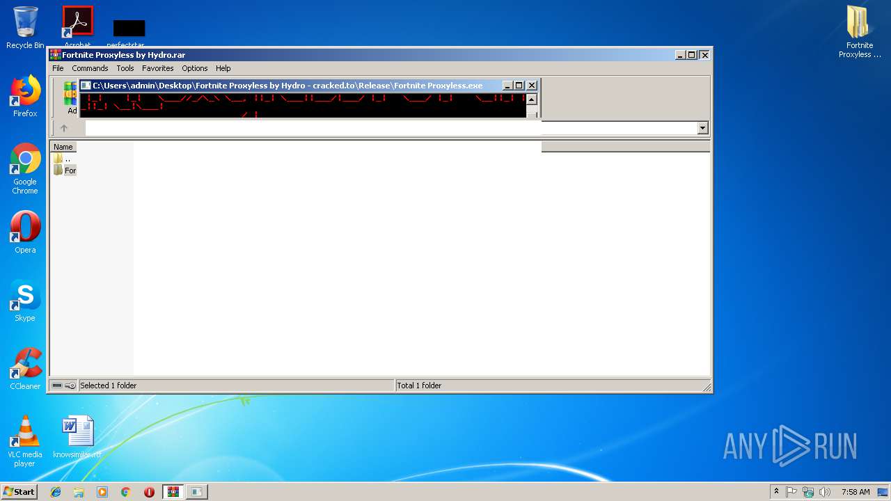Click network tray icon

coord(808,492)
